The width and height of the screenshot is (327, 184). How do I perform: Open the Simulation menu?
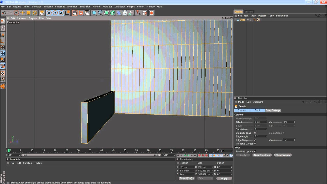85,7
